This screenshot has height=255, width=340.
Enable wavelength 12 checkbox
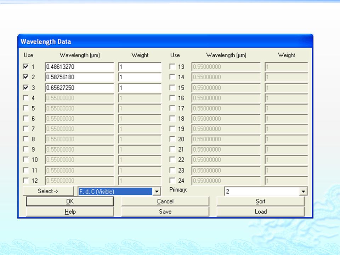(25, 180)
